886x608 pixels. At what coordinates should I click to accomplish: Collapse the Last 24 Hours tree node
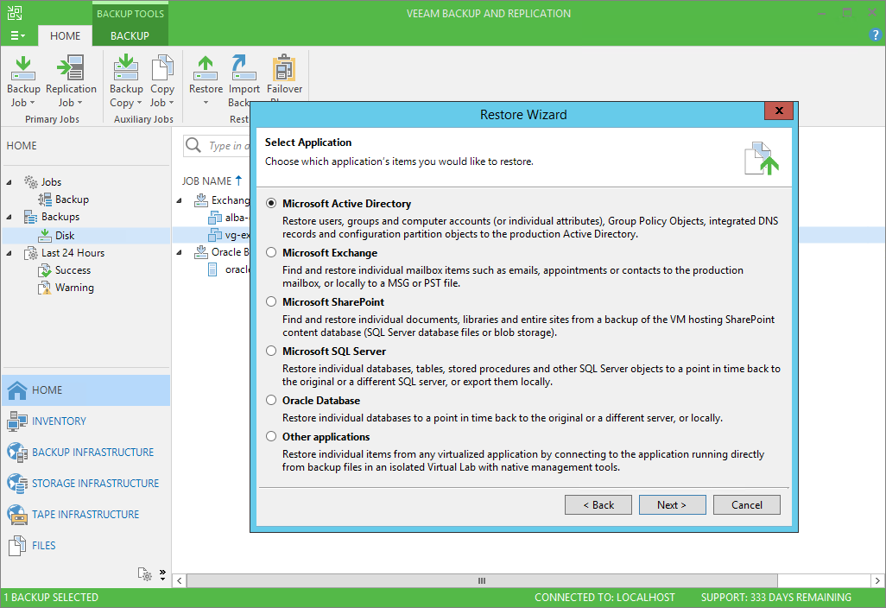coord(9,253)
